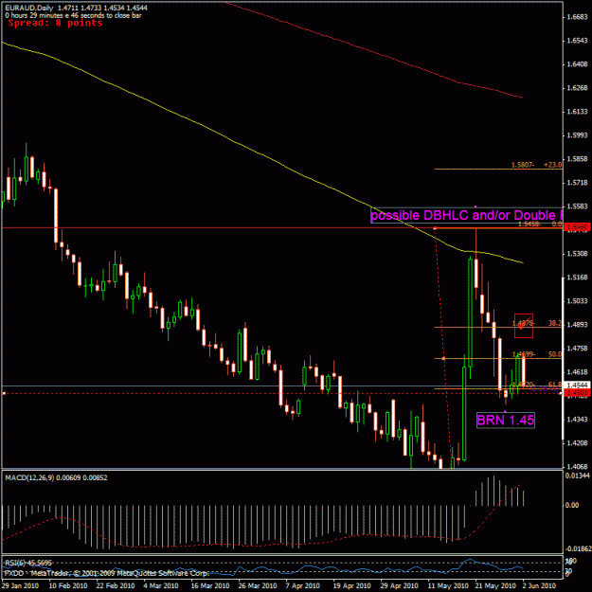Click the 1.5308 price axis value

[x=578, y=254]
